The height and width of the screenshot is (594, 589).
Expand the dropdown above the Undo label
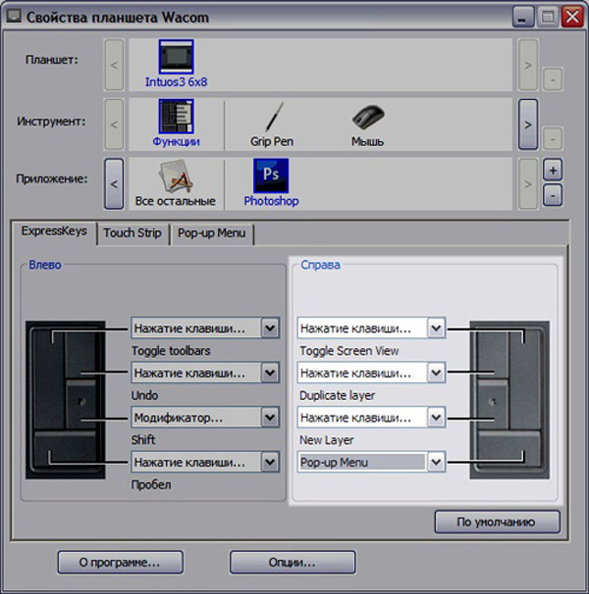click(x=270, y=372)
